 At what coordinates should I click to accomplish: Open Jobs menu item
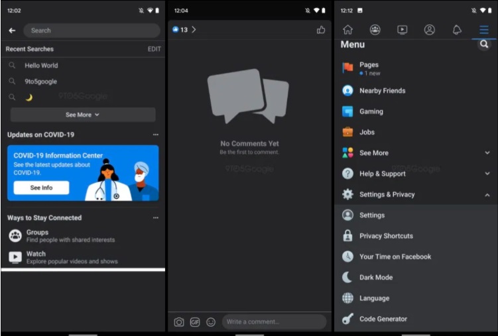pos(416,132)
